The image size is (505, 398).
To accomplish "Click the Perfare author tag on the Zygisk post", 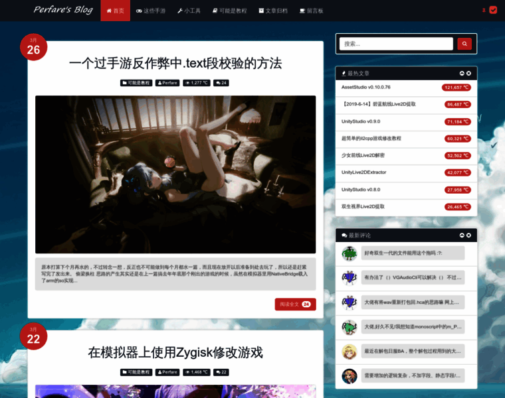I will 167,372.
